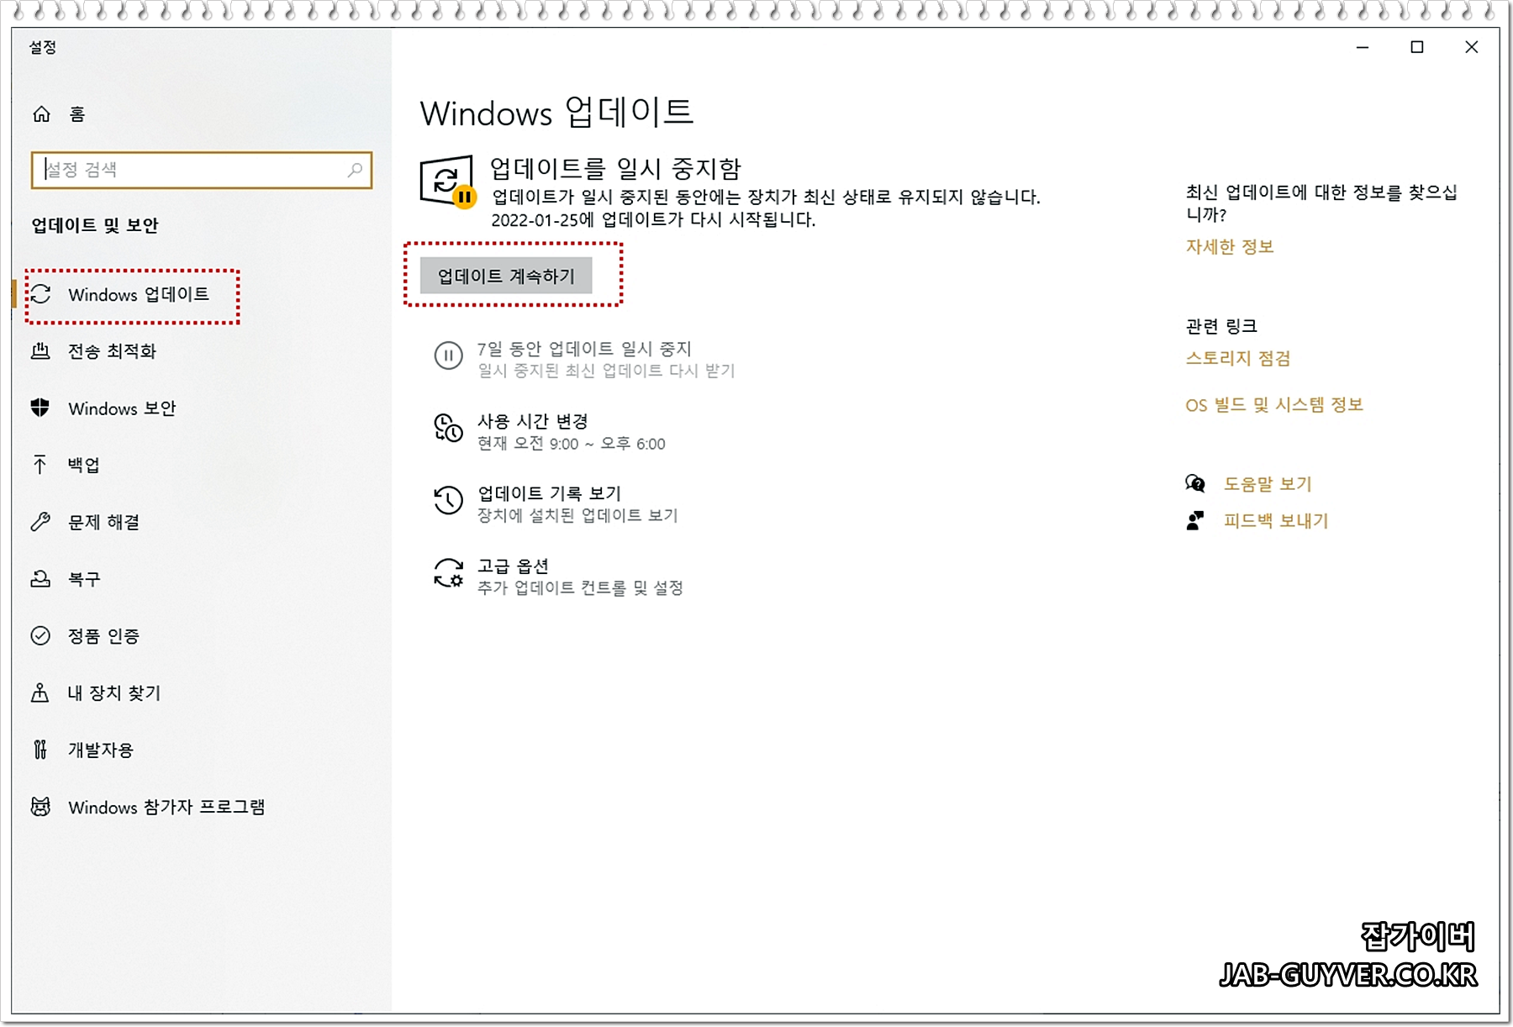1513x1027 pixels.
Task: Click the 백업 upload arrow icon
Action: click(40, 465)
